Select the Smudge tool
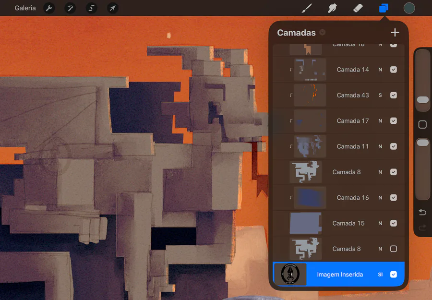This screenshot has width=432, height=300. click(332, 8)
